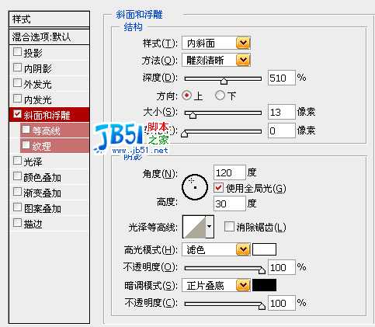Uncheck the 斜面和浮雕 checkbox
The image size is (375, 327).
pos(17,114)
